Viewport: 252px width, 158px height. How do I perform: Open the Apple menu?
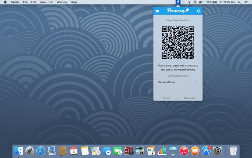[5, 2]
